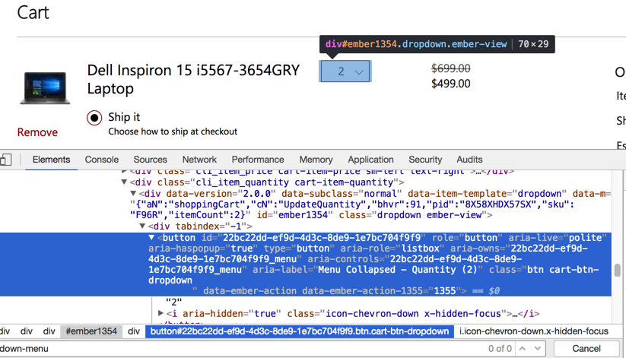Image resolution: width=626 pixels, height=358 pixels.
Task: Select the div breadcrumb after #ember1354
Action: (134, 331)
